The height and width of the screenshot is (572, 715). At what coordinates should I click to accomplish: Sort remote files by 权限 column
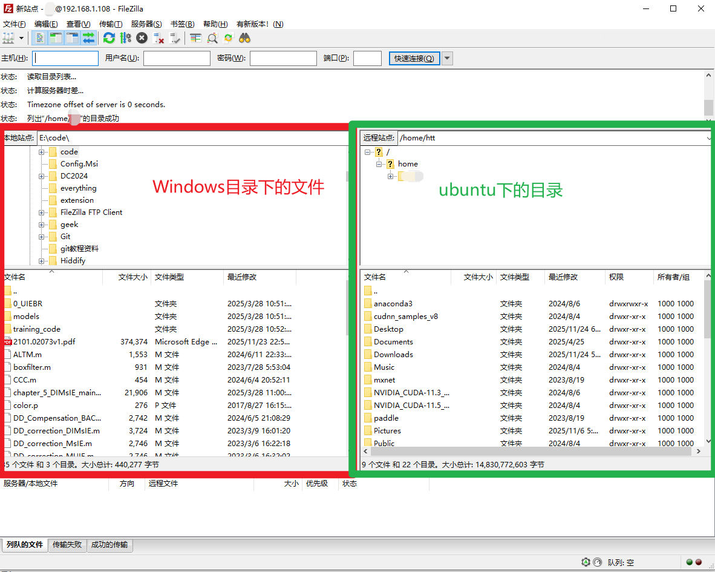pos(629,277)
